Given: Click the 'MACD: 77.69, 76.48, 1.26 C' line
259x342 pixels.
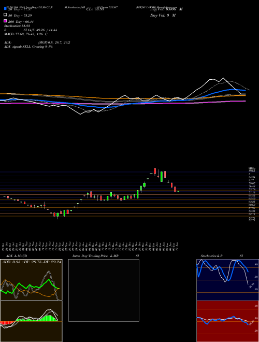Looking at the screenshot, I should [x=26, y=34].
